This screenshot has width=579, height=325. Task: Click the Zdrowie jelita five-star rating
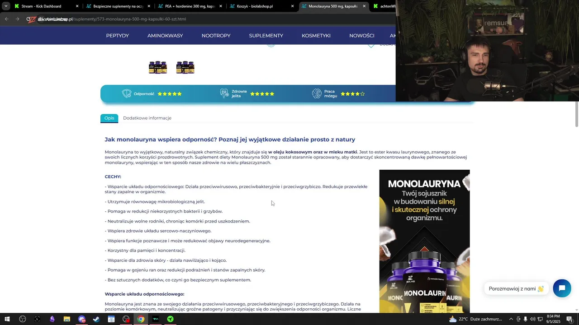[262, 94]
